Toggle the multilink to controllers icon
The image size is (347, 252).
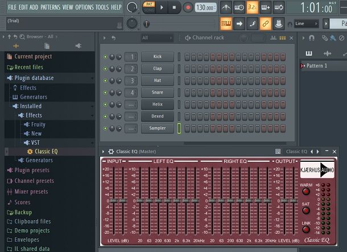pyautogui.click(x=266, y=23)
